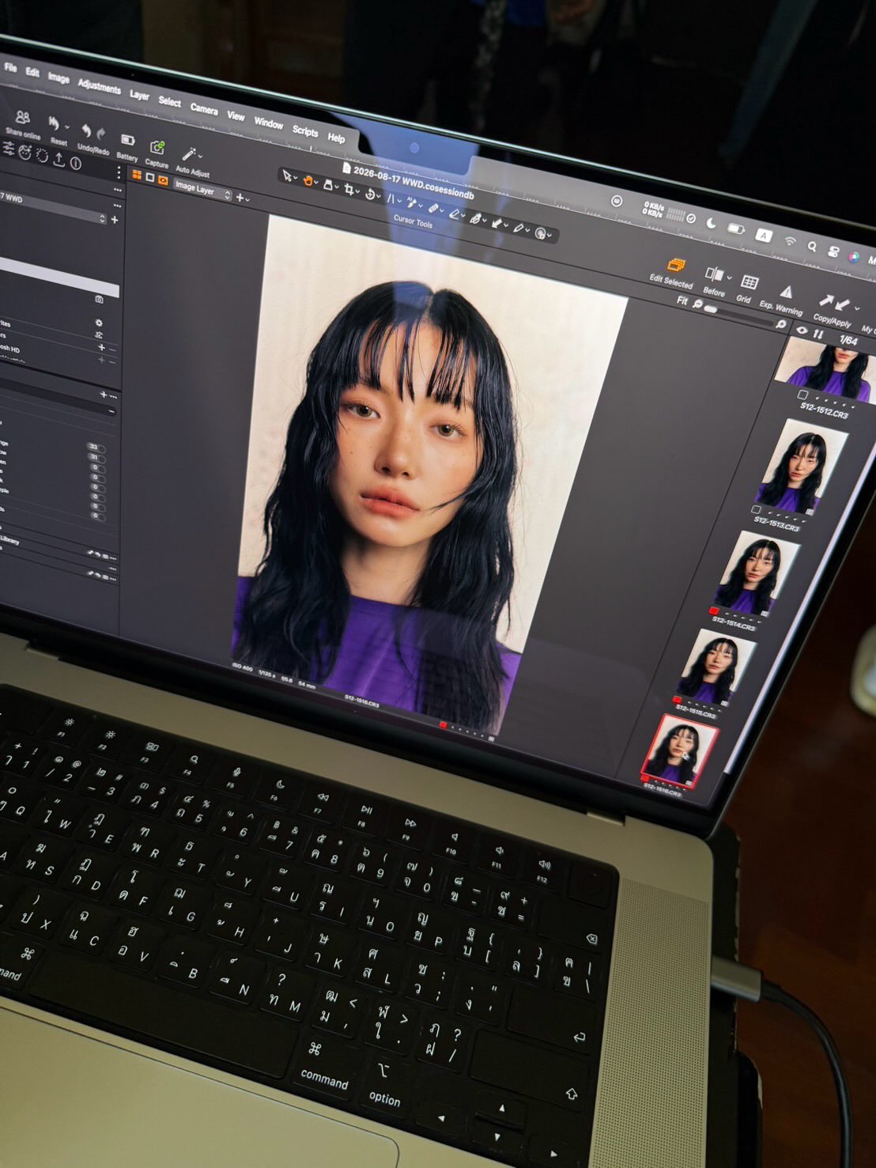Click the Reset adjustments icon

coord(54,123)
